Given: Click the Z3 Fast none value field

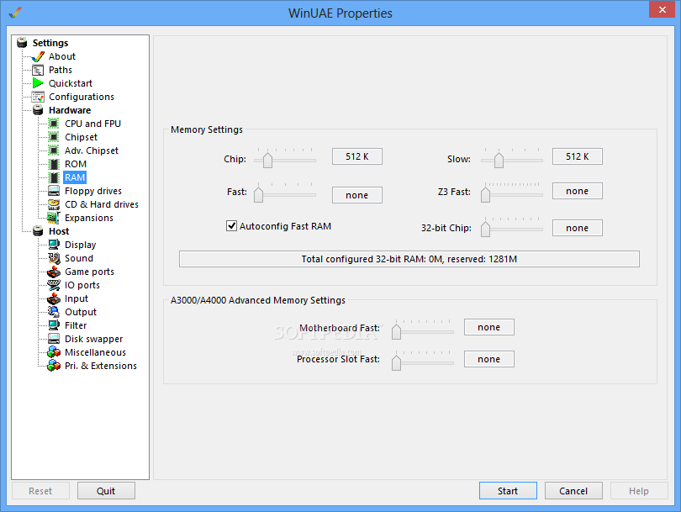Looking at the screenshot, I should pyautogui.click(x=578, y=191).
